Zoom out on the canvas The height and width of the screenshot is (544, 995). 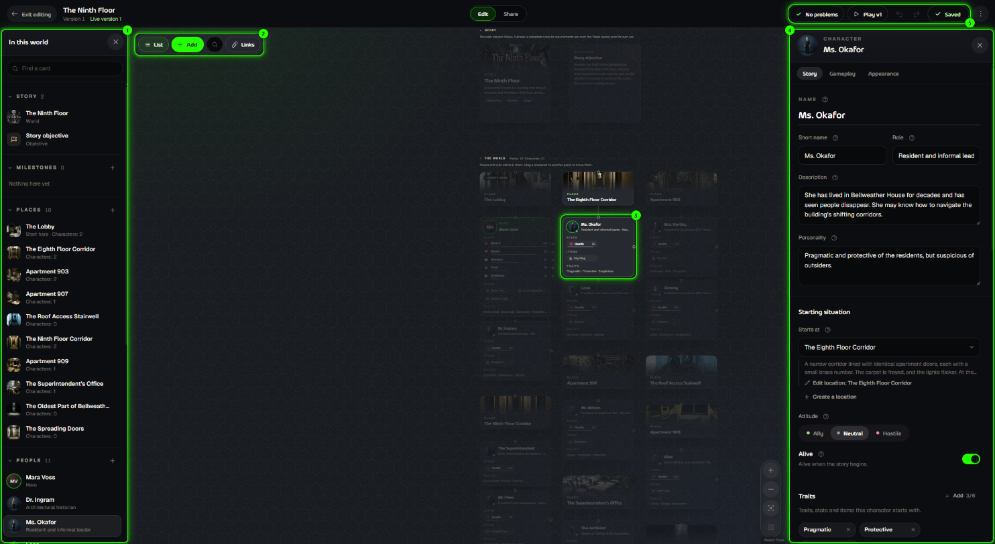(771, 490)
